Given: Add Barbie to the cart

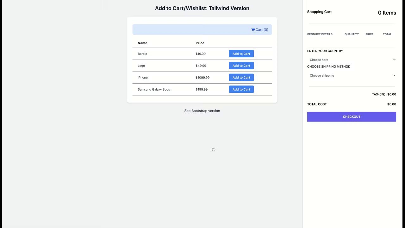Looking at the screenshot, I should 241,54.
